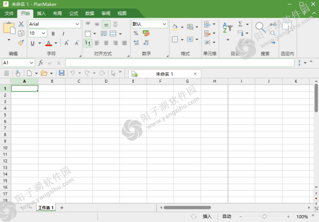This screenshot has height=222, width=319.
Task: Toggle Italic formatting
Action: coord(63,33)
